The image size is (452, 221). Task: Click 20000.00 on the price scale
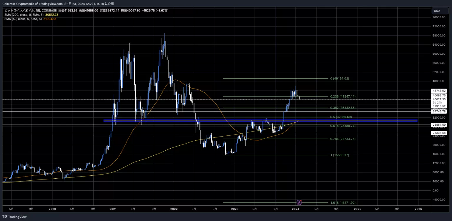pyautogui.click(x=440, y=145)
